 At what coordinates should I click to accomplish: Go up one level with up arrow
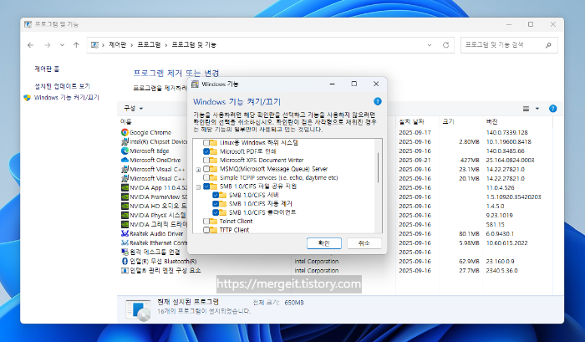[x=76, y=45]
